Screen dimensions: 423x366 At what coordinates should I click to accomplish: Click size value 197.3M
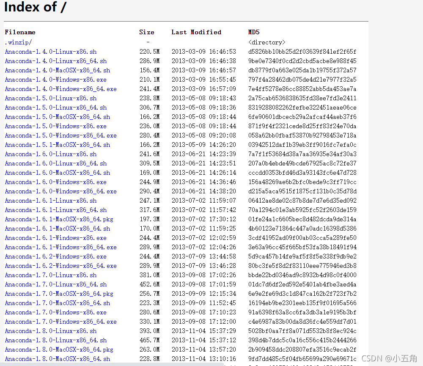pyautogui.click(x=150, y=220)
